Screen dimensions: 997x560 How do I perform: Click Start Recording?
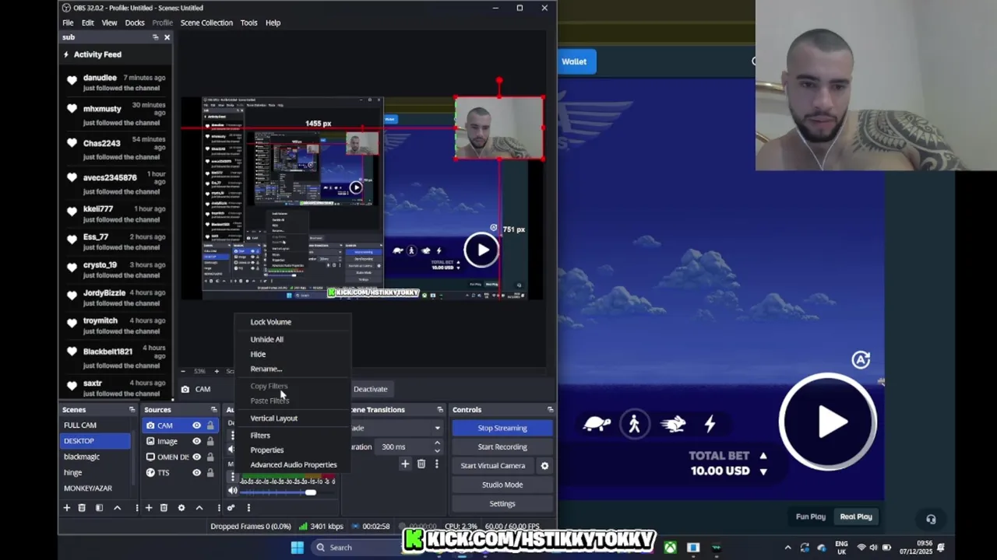pos(502,446)
